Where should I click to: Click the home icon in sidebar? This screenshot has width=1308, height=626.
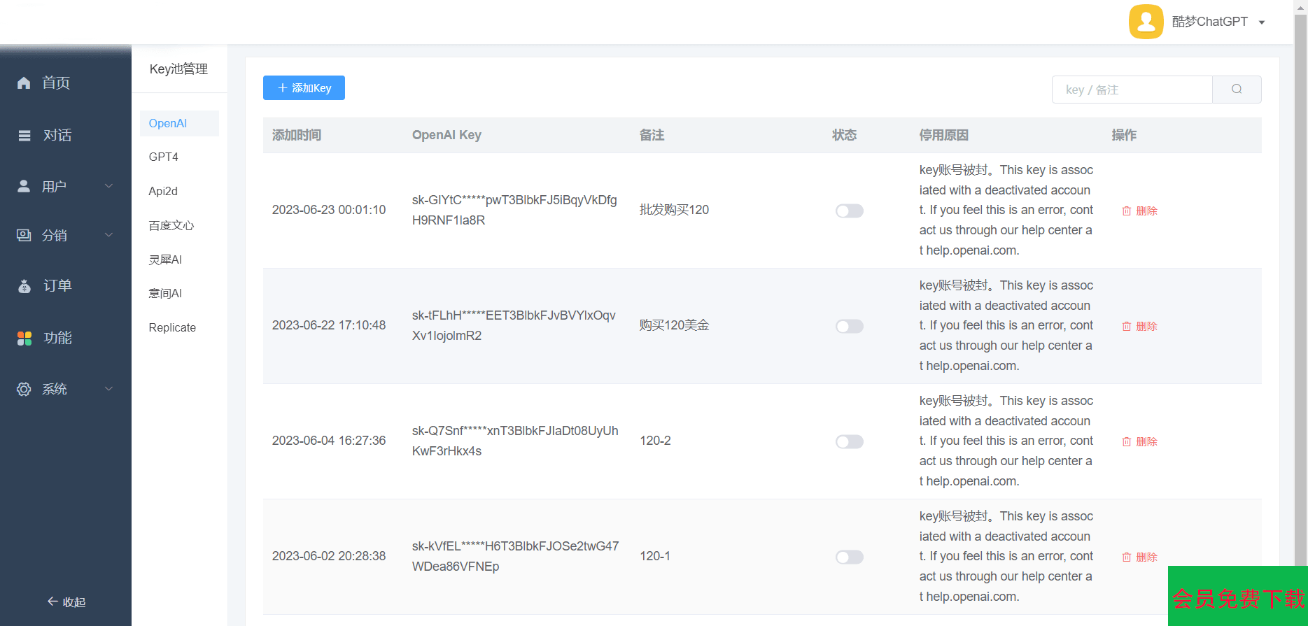24,83
